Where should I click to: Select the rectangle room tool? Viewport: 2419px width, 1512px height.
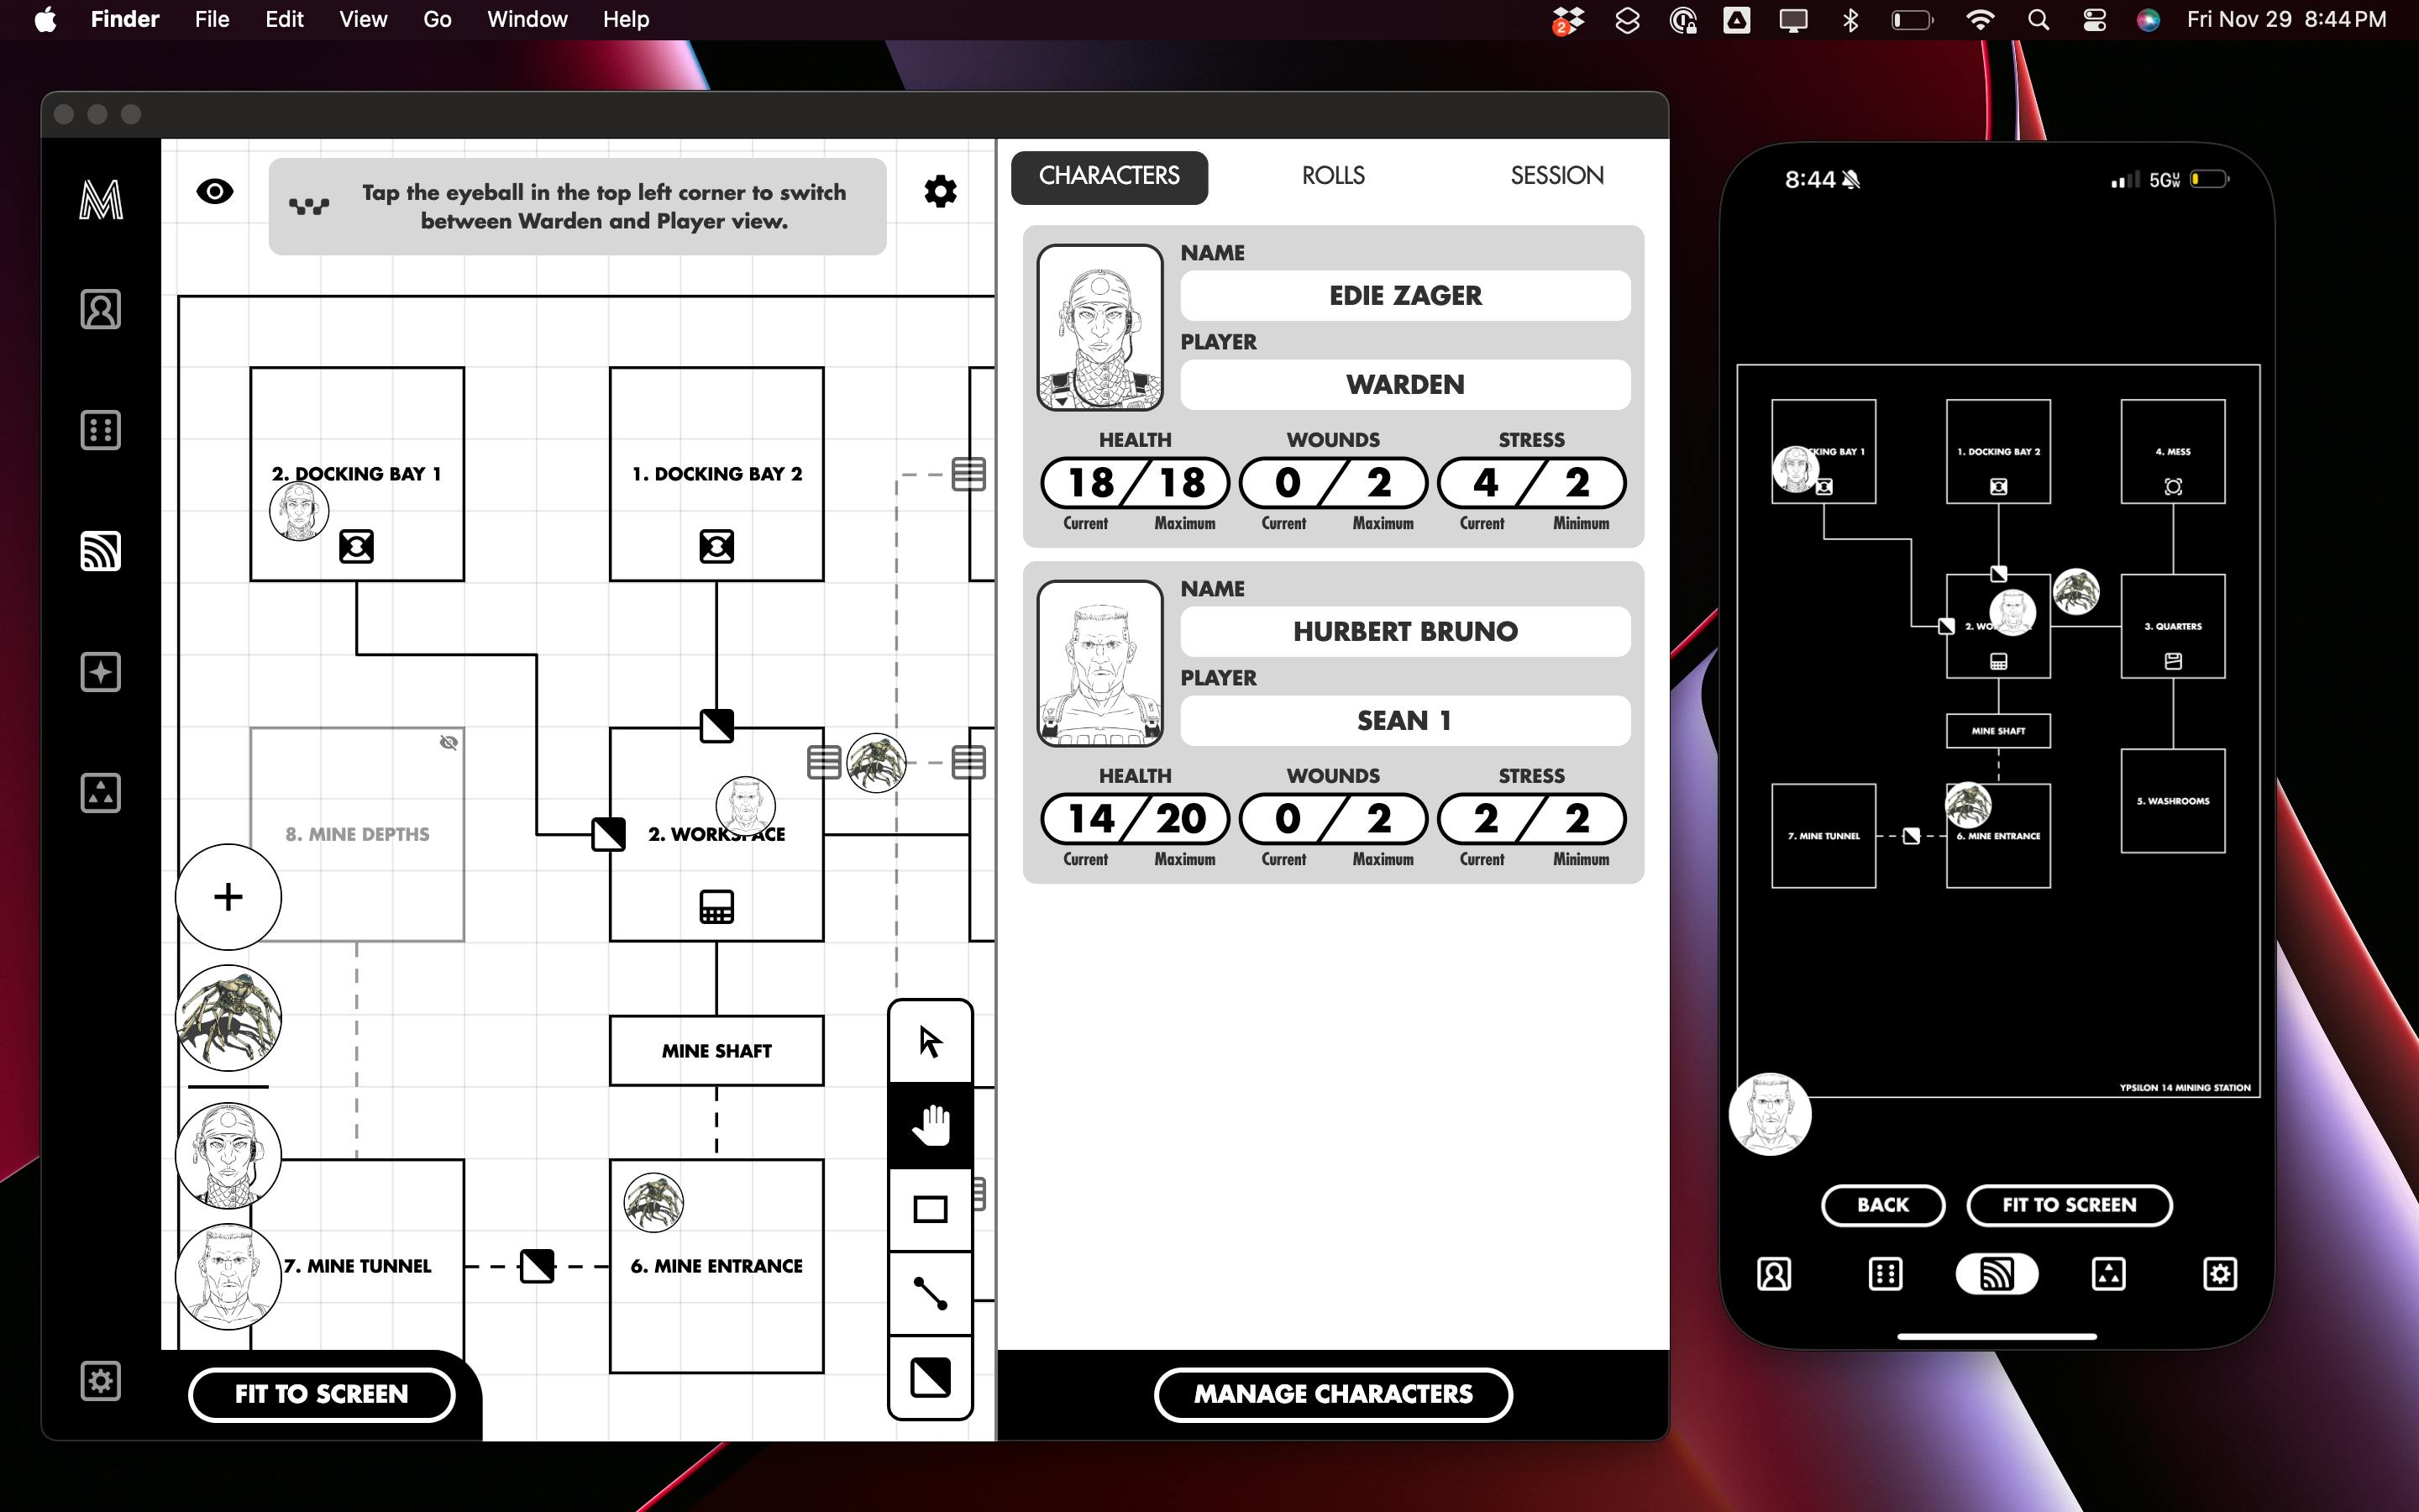[x=930, y=1209]
